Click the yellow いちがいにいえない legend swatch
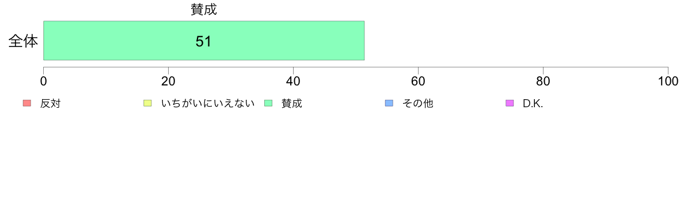684x211 pixels. pos(147,103)
